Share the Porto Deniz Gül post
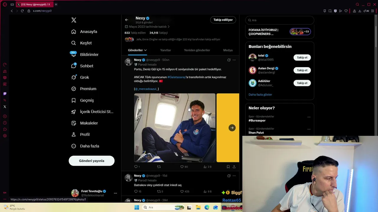 [x=234, y=167]
